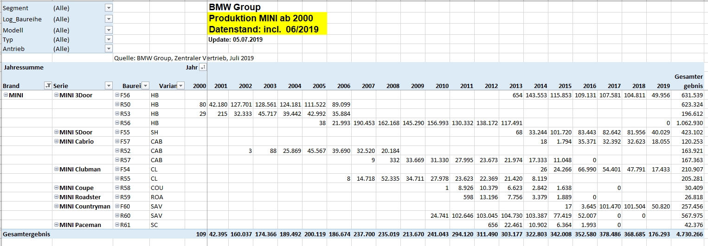The image size is (708, 246).
Task: Toggle the MINI Roadster collapse box
Action: click(x=56, y=197)
